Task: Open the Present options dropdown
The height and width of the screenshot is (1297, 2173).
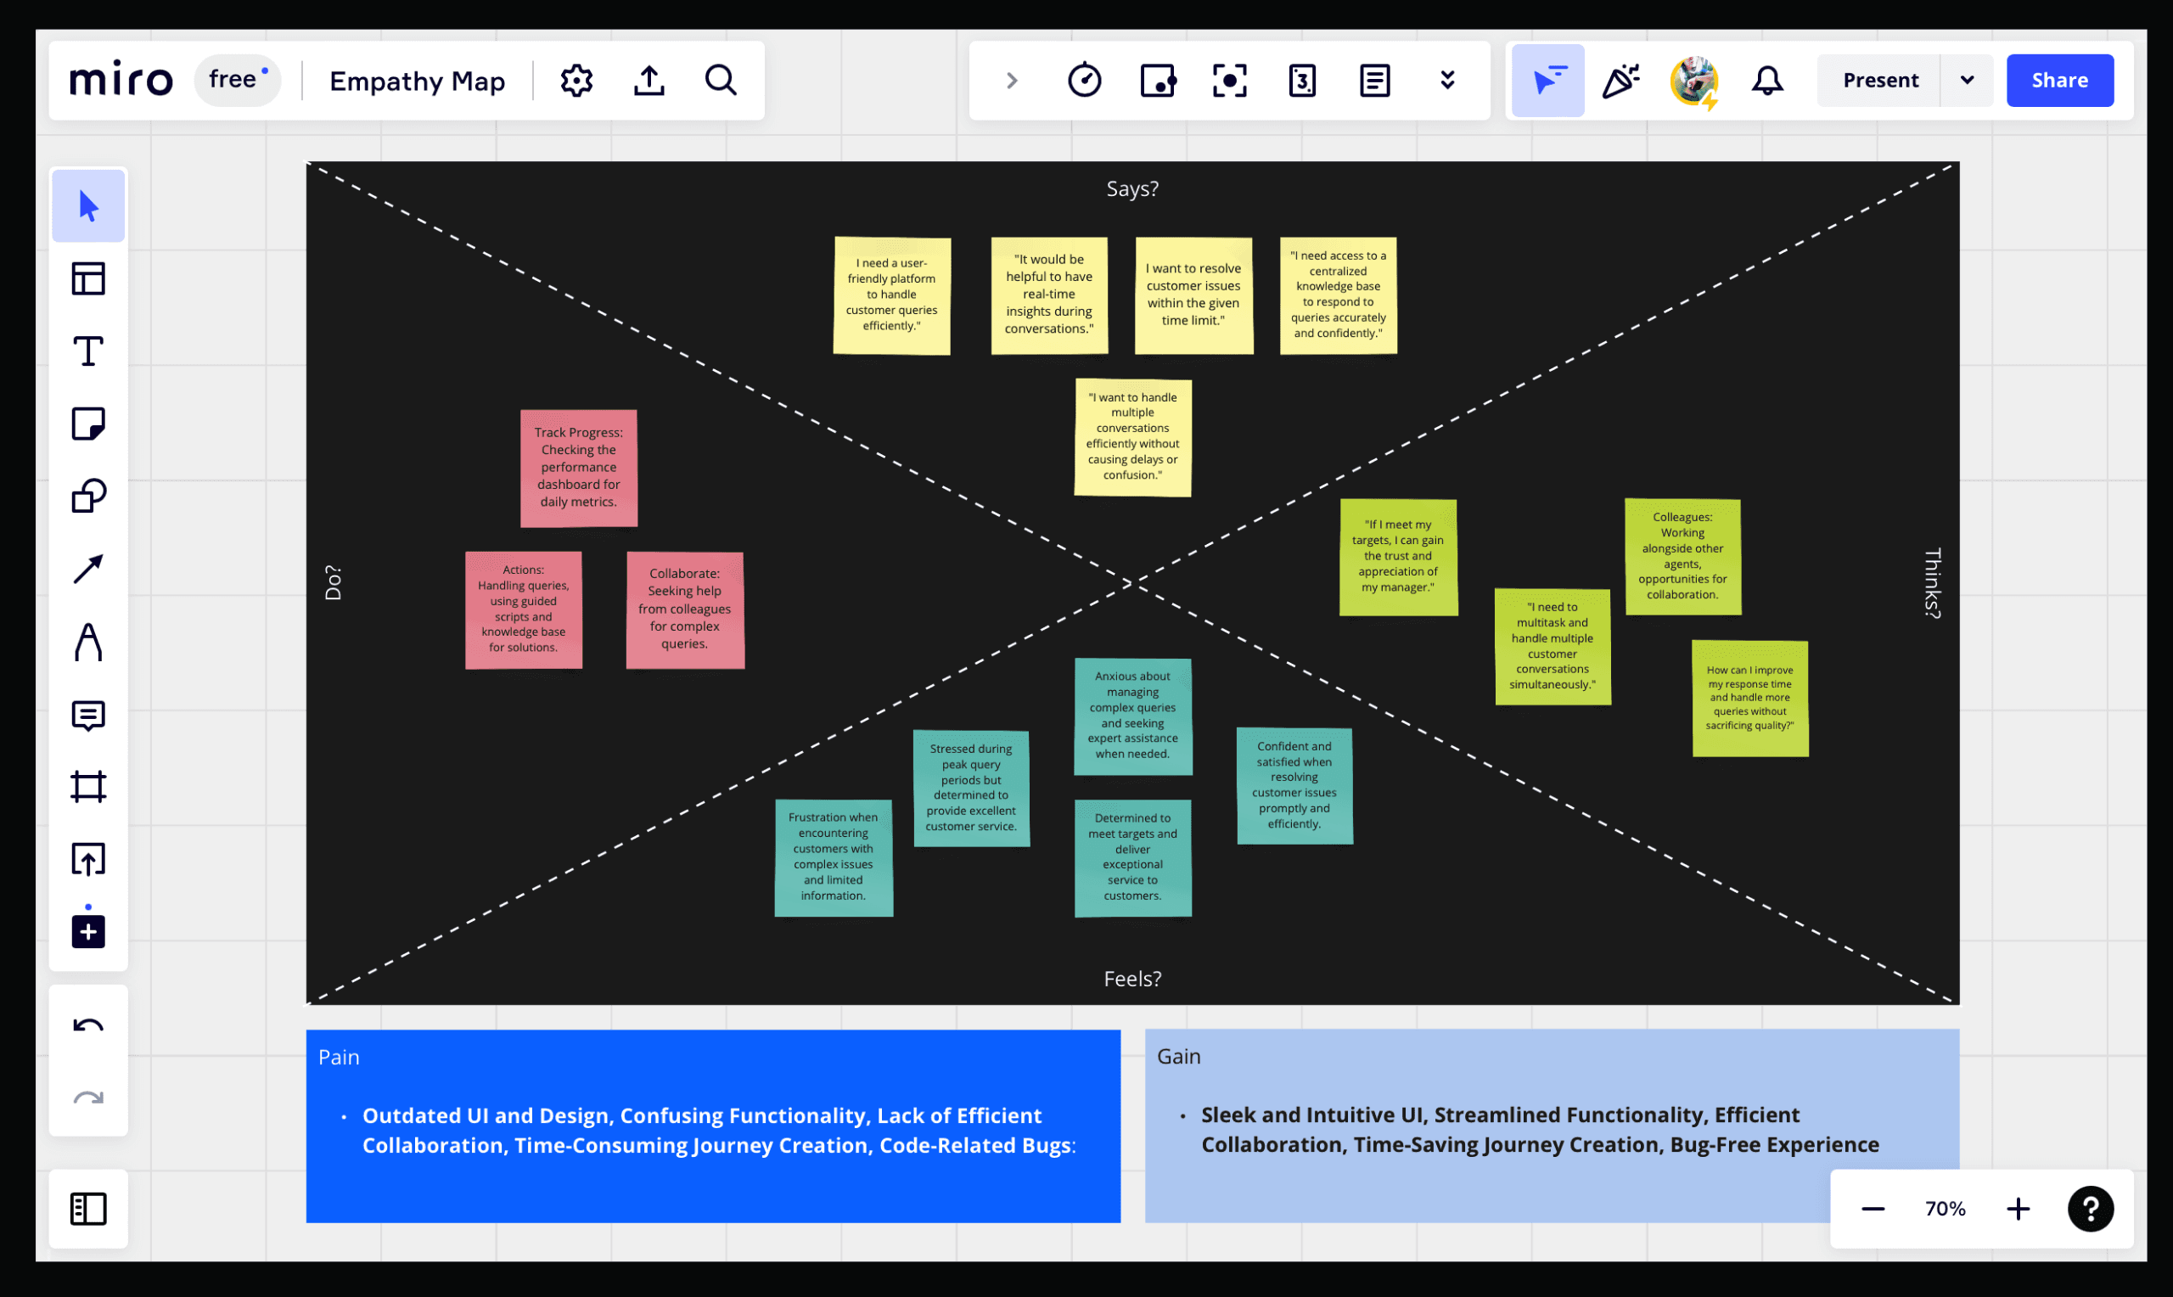Action: pos(1967,81)
